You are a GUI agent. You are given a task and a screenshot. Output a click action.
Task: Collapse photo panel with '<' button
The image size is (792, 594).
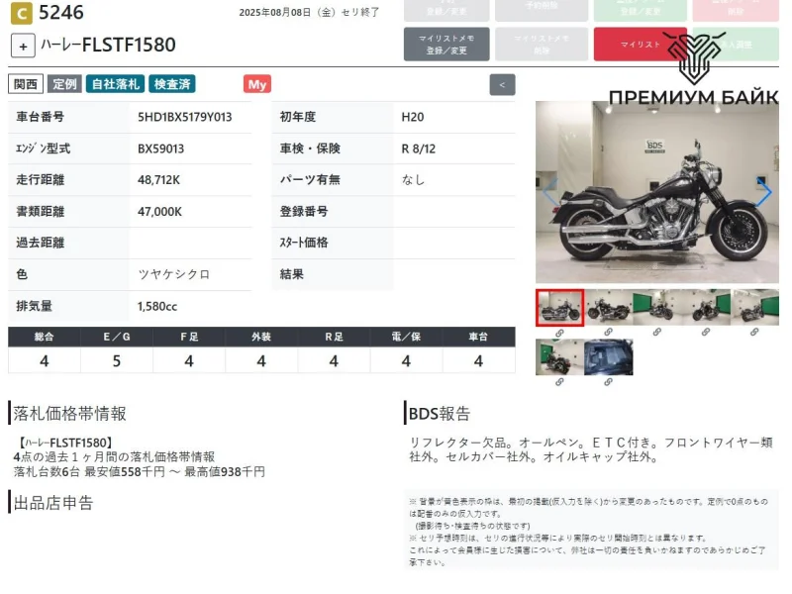point(502,85)
